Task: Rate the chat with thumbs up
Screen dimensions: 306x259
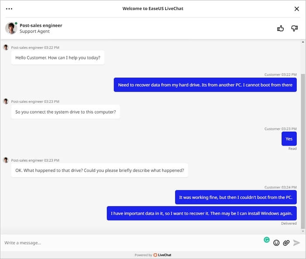Action: (x=280, y=28)
